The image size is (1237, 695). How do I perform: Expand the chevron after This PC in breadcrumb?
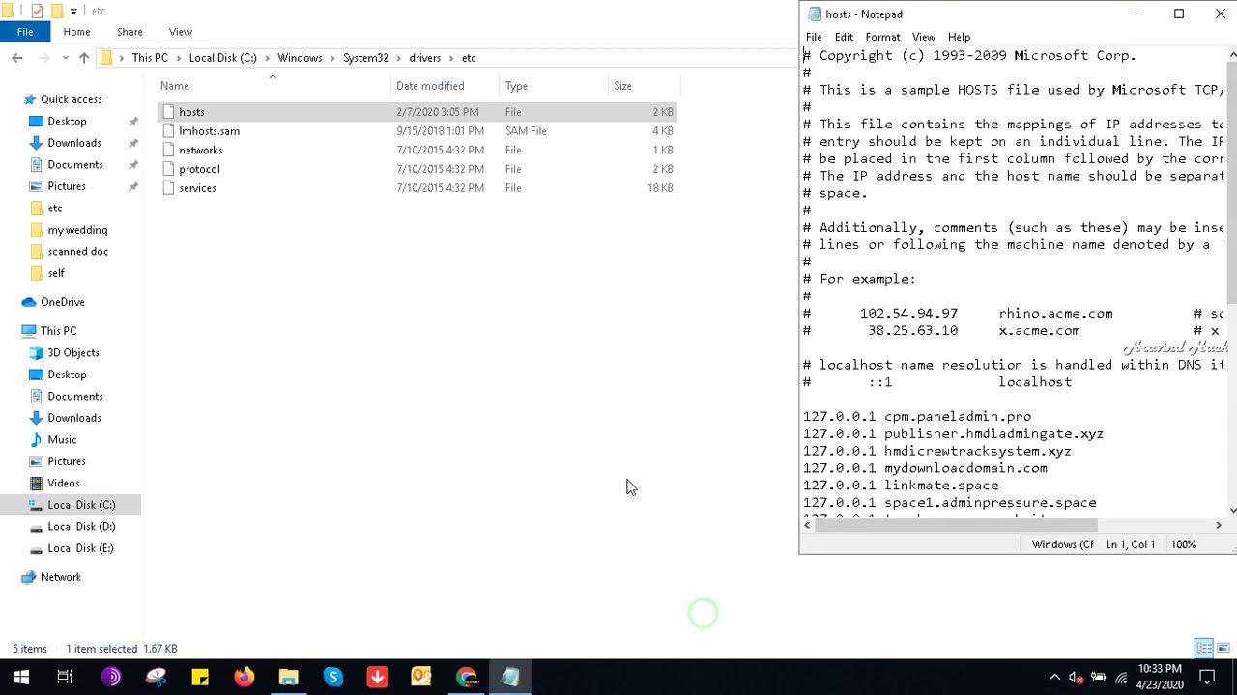[179, 58]
